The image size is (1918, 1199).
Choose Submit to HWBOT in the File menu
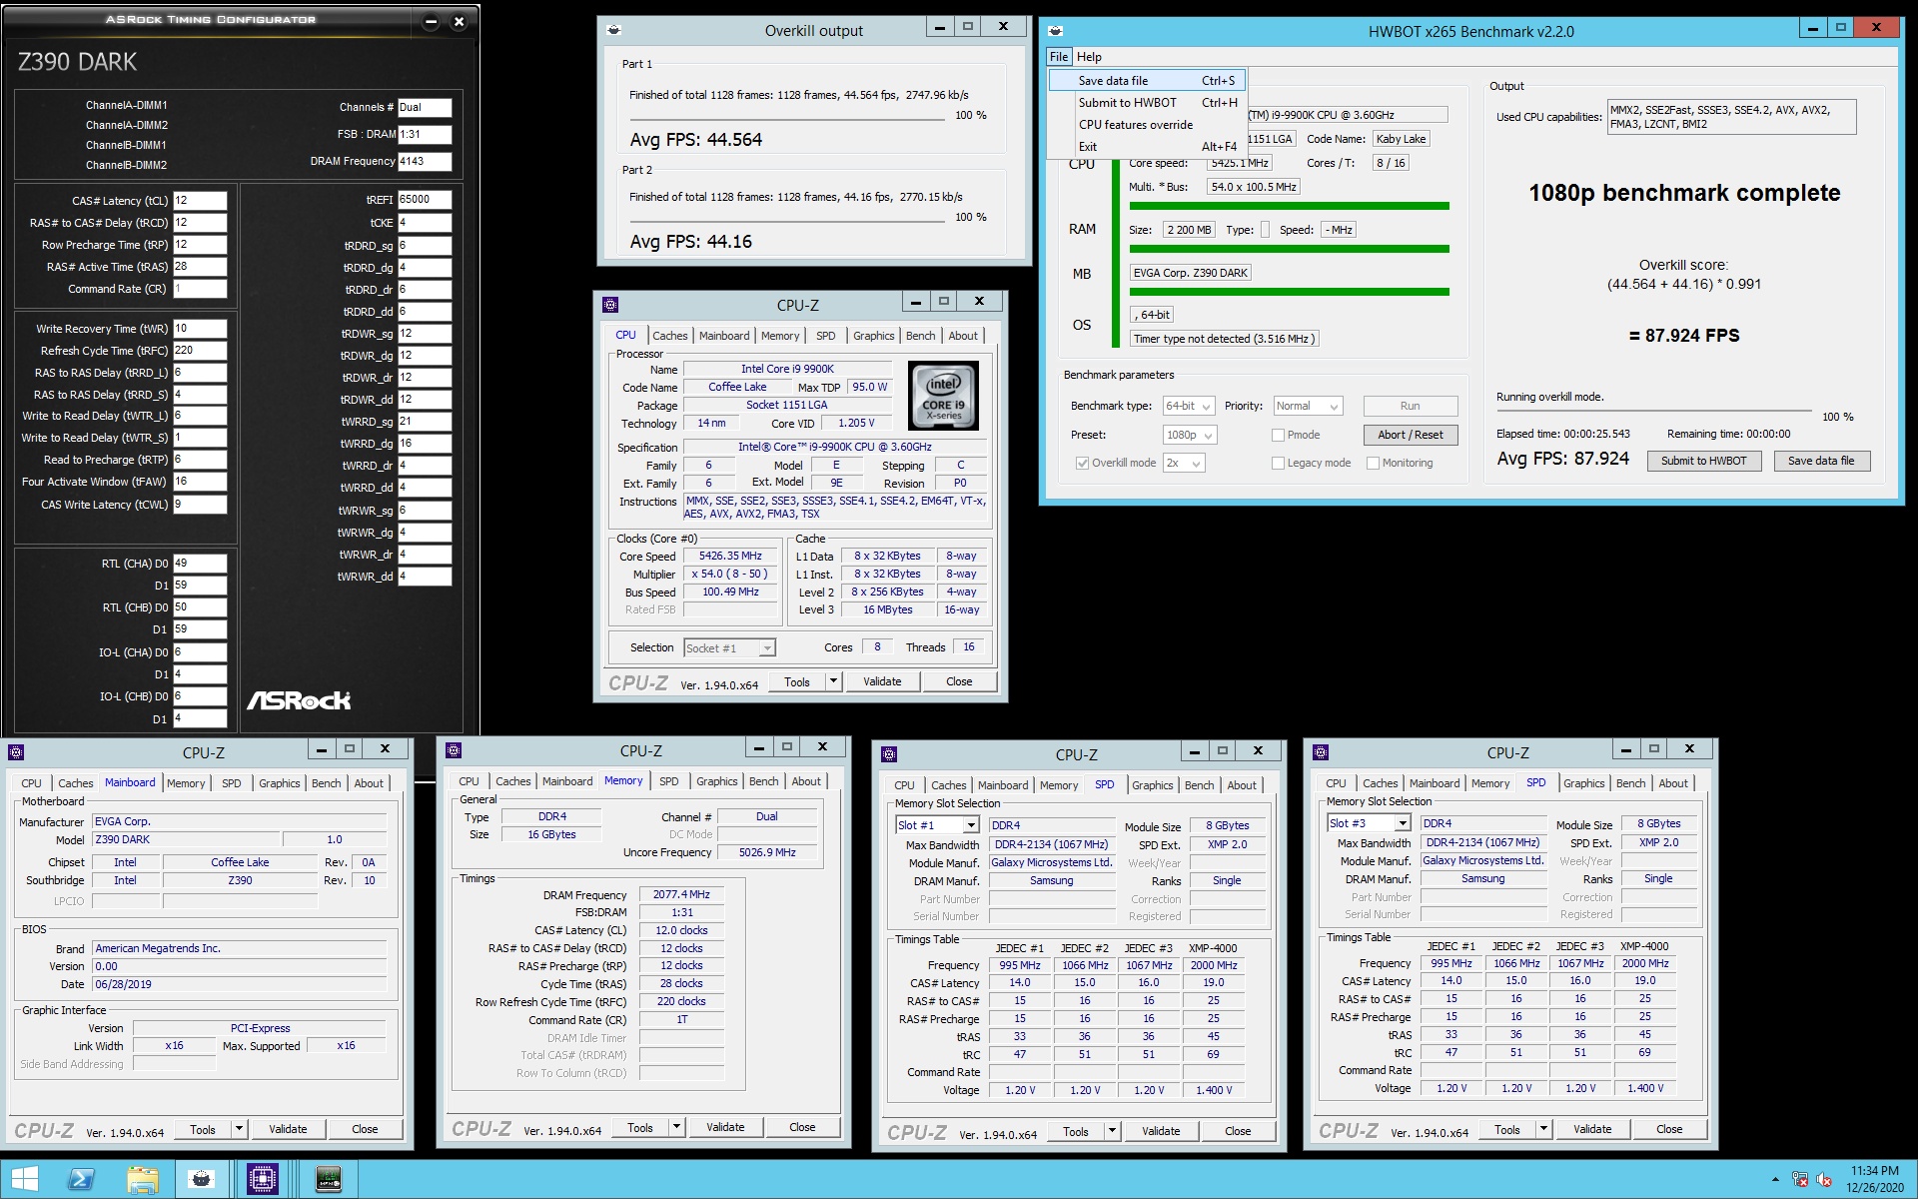pyautogui.click(x=1146, y=103)
